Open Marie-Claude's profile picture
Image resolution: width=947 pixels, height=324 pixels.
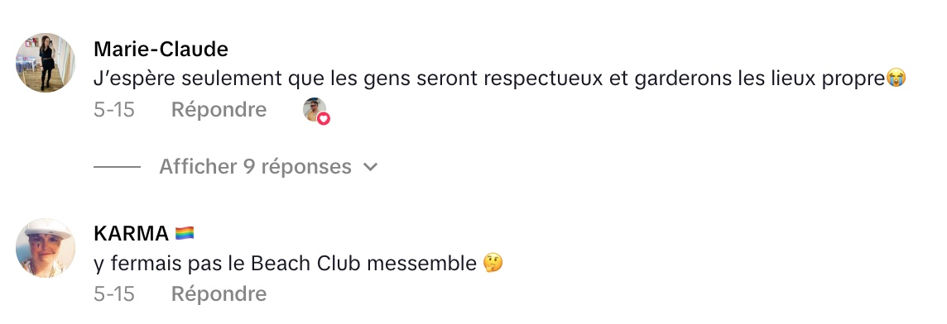tap(46, 63)
